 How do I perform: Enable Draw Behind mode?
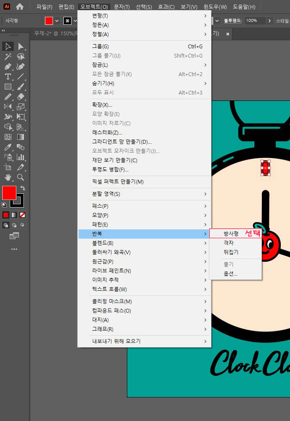[14, 225]
